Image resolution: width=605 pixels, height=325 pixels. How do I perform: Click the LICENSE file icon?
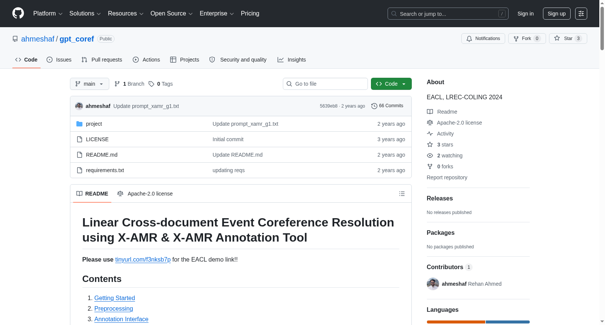point(79,139)
